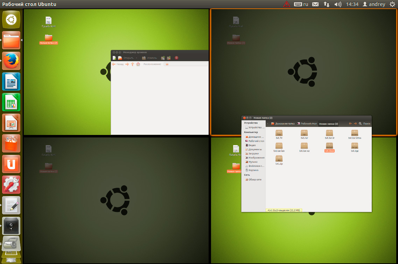This screenshot has height=264, width=398.
Task: Launch LibreOffice Writer from the dock
Action: coord(11,81)
